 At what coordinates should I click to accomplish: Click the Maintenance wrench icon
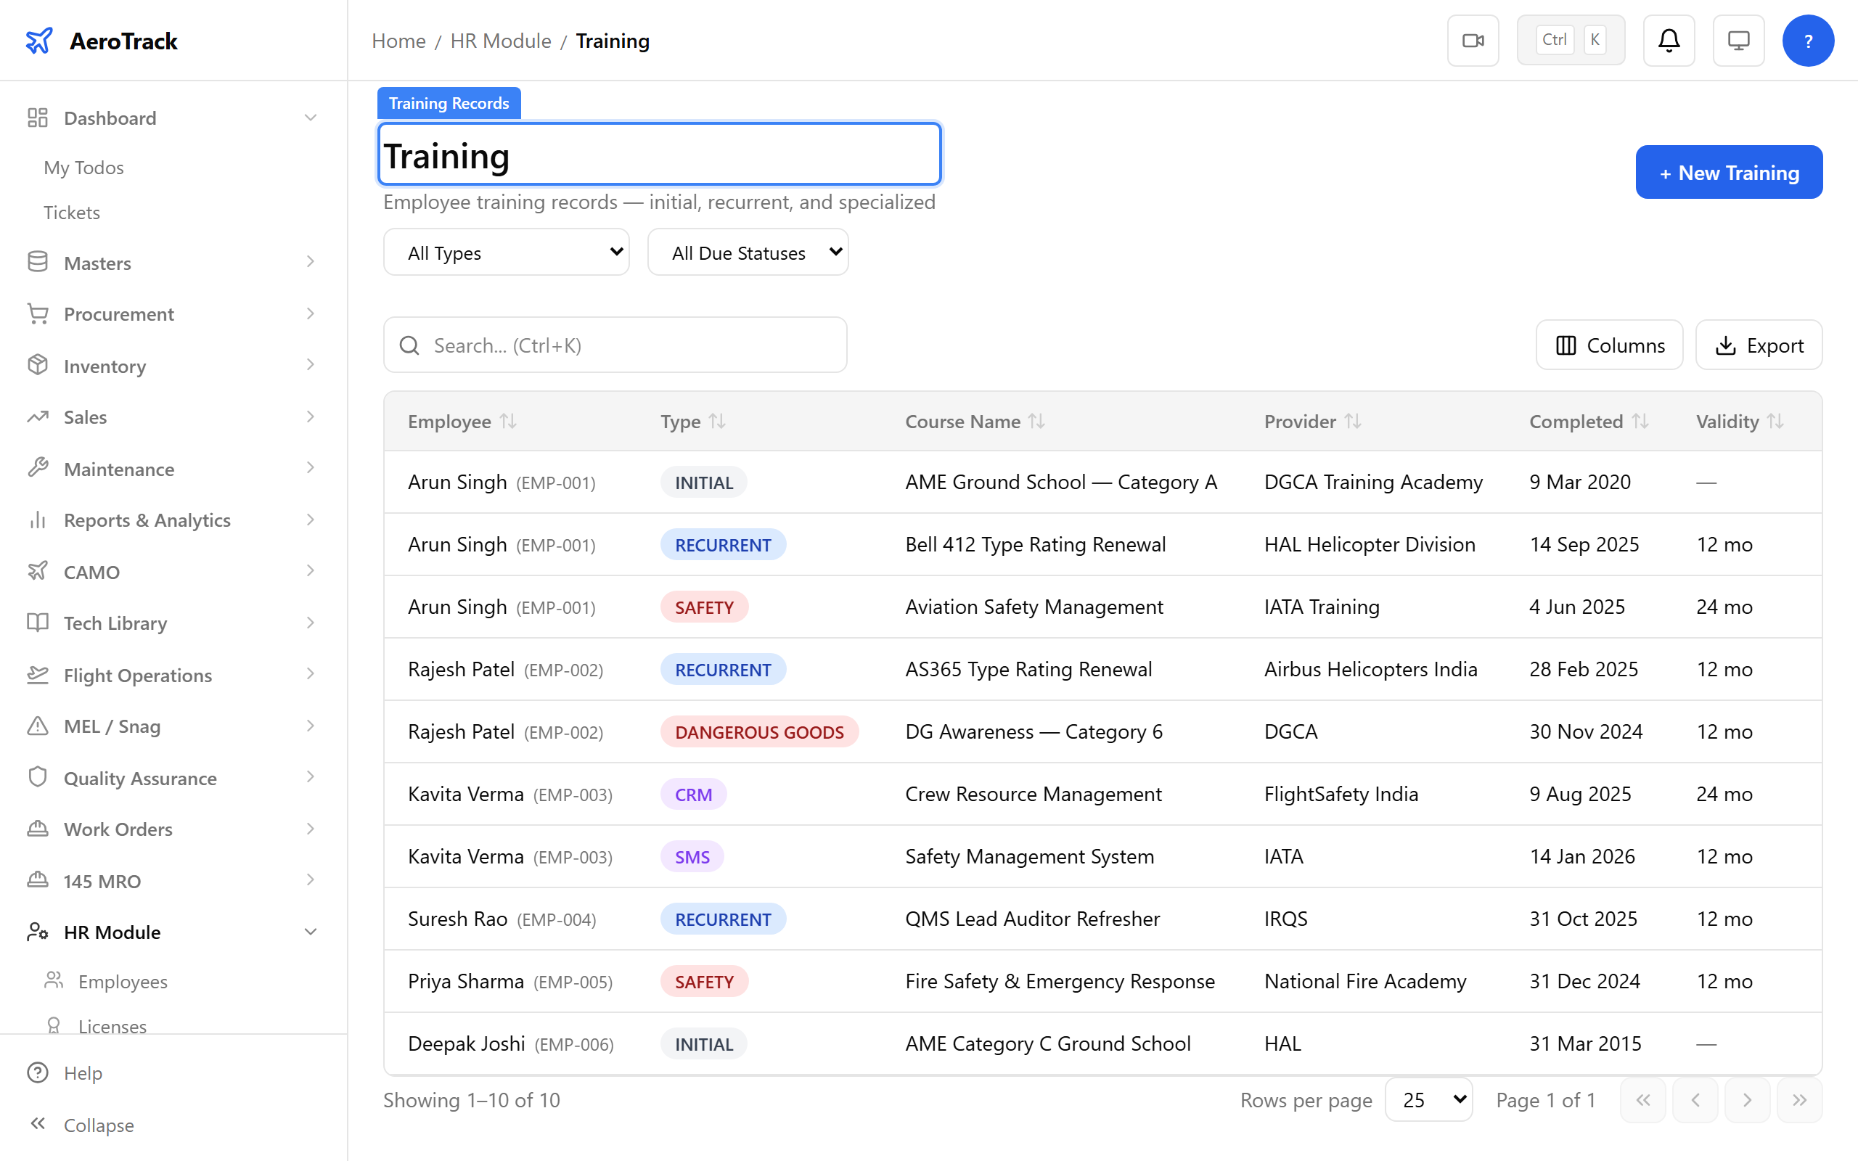38,469
